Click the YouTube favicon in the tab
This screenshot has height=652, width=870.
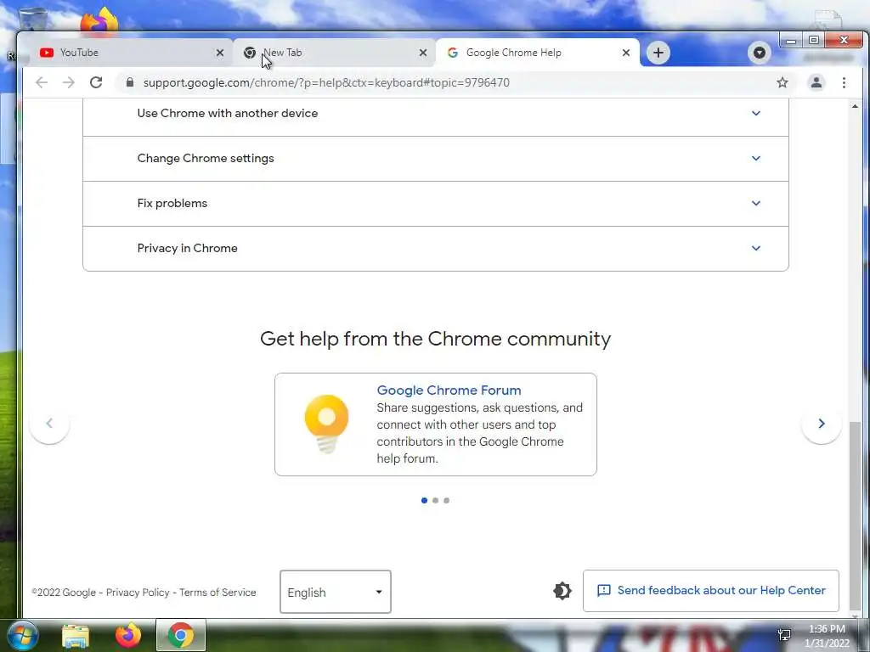pyautogui.click(x=47, y=53)
